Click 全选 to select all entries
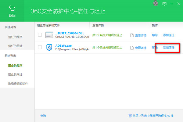183x122 pixels. click(x=43, y=116)
